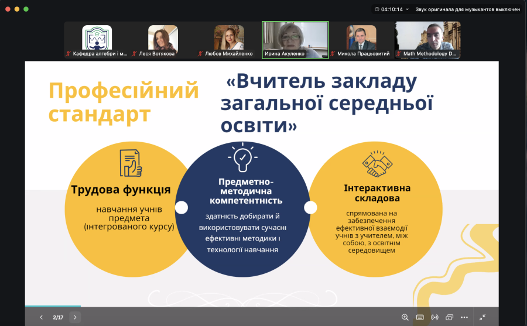The image size is (527, 326).
Task: Select Любов Михайленко participant thumbnail
Action: click(x=229, y=37)
